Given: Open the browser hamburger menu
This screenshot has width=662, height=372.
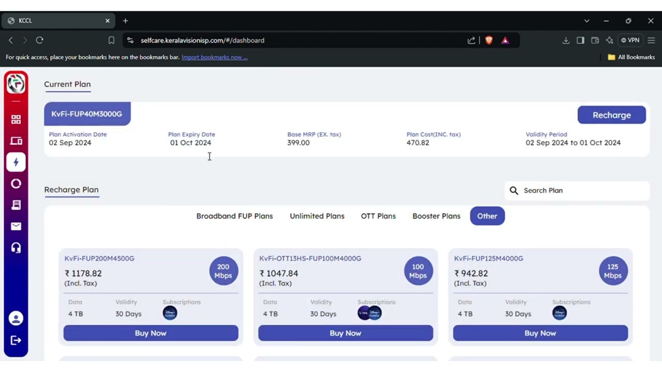Looking at the screenshot, I should tap(651, 40).
